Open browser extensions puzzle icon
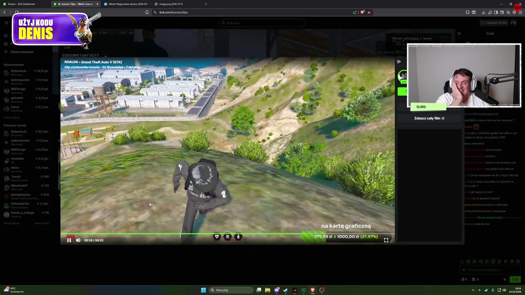The image size is (525, 295). click(467, 12)
